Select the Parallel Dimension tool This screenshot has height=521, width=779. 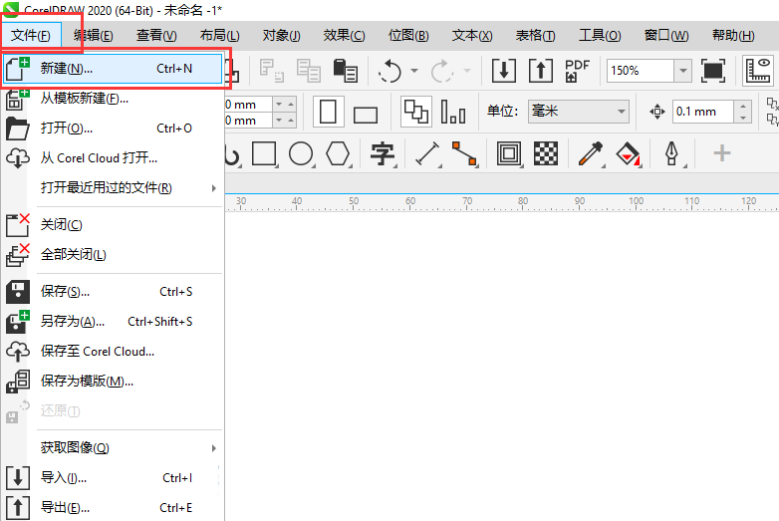427,153
